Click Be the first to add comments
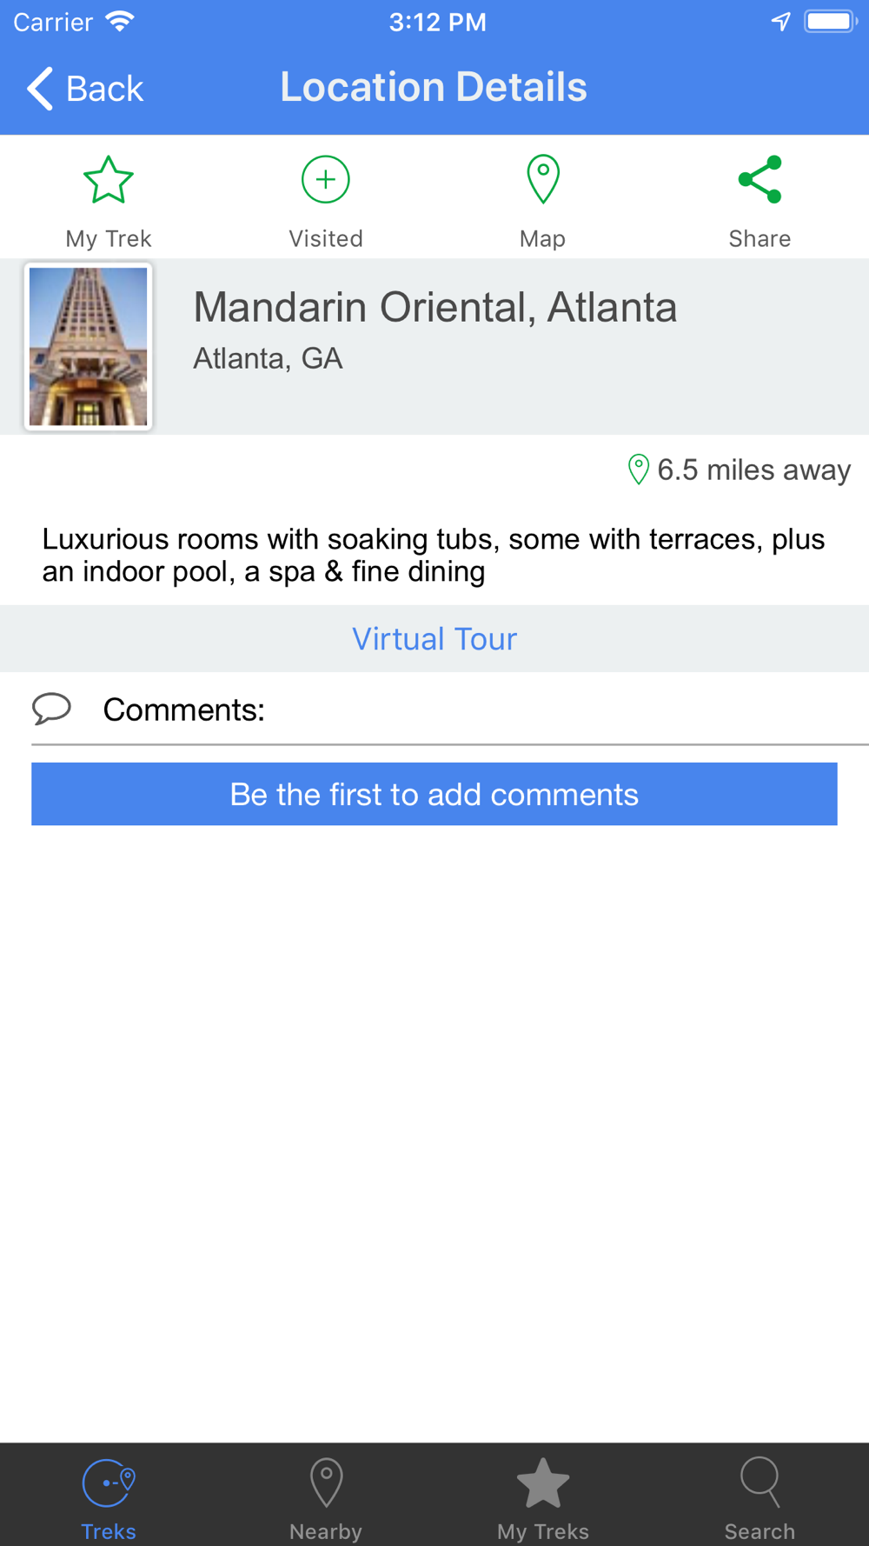 tap(434, 794)
